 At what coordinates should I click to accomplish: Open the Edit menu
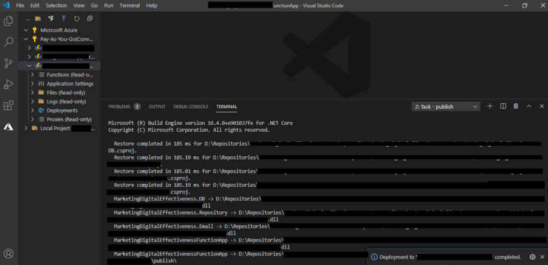35,5
